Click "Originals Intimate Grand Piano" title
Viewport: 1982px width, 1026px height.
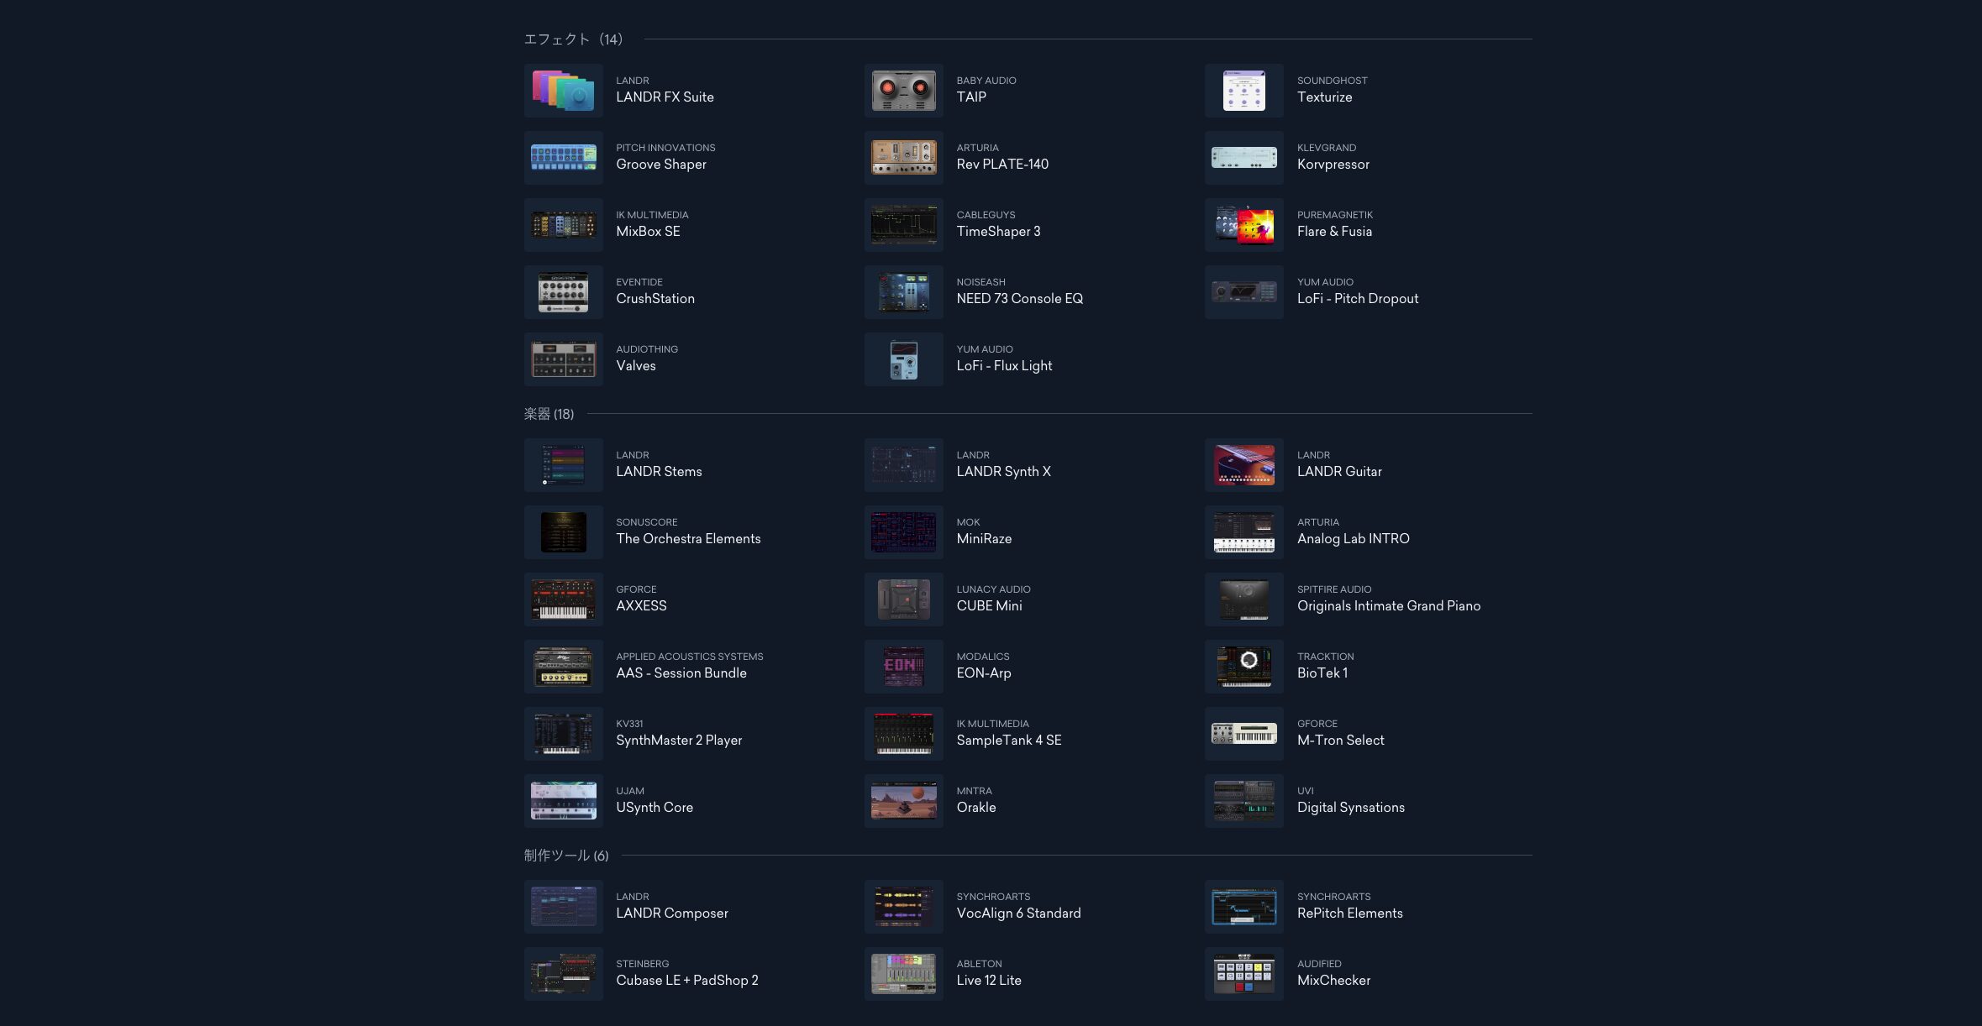1388,606
